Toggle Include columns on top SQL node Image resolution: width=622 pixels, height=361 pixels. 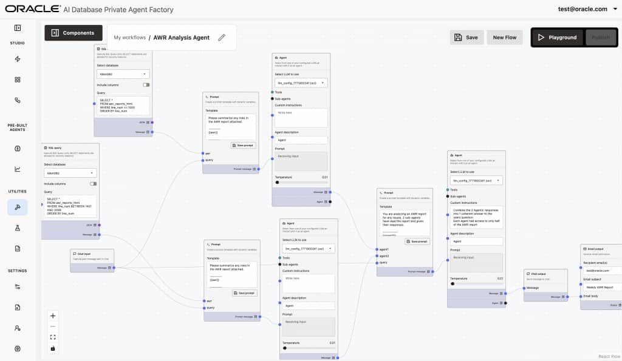click(x=146, y=85)
